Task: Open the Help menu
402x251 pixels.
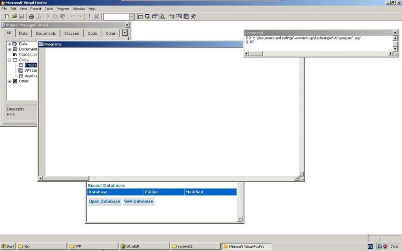Action: 92,9
